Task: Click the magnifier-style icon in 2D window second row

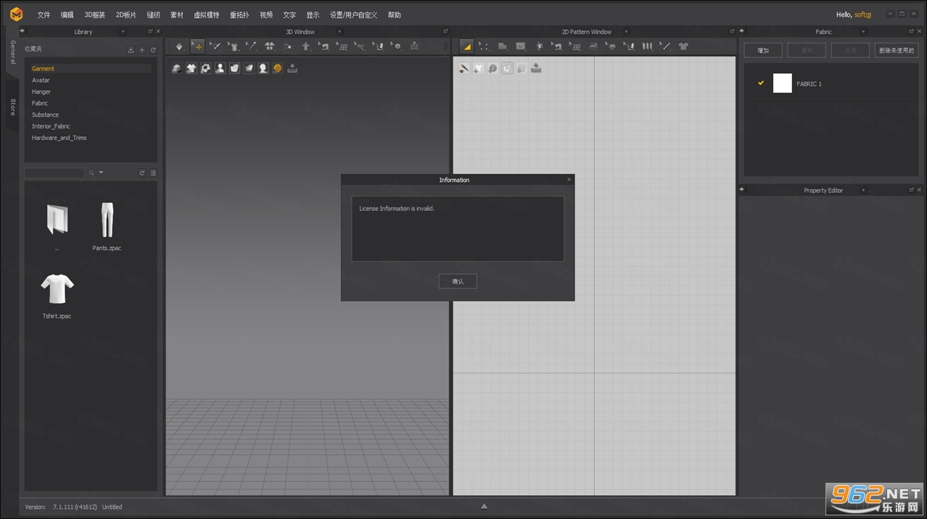Action: (x=493, y=68)
